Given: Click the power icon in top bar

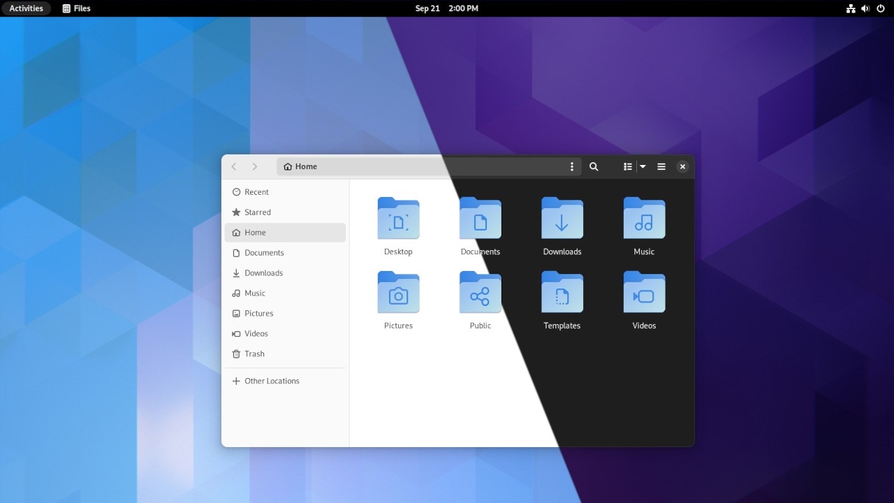Looking at the screenshot, I should (x=880, y=8).
